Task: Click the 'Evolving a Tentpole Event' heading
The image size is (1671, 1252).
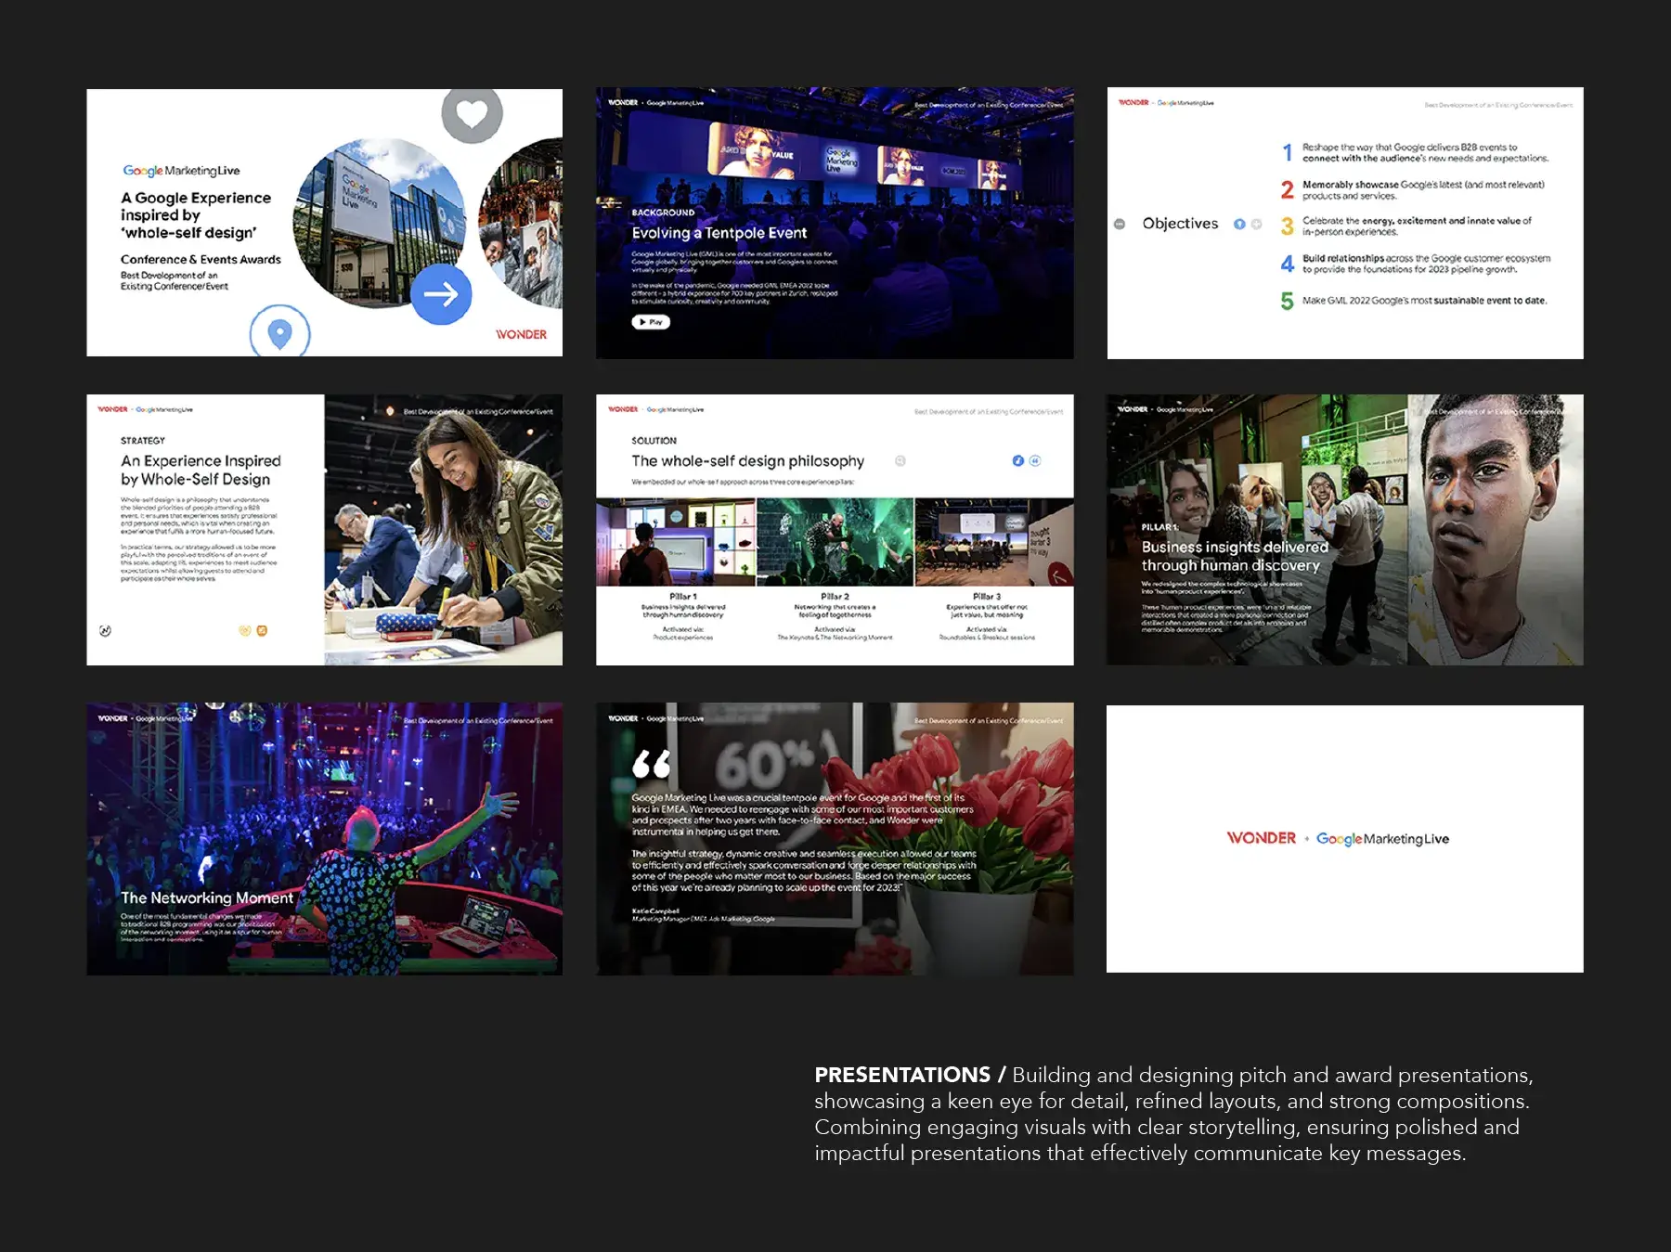Action: click(719, 233)
